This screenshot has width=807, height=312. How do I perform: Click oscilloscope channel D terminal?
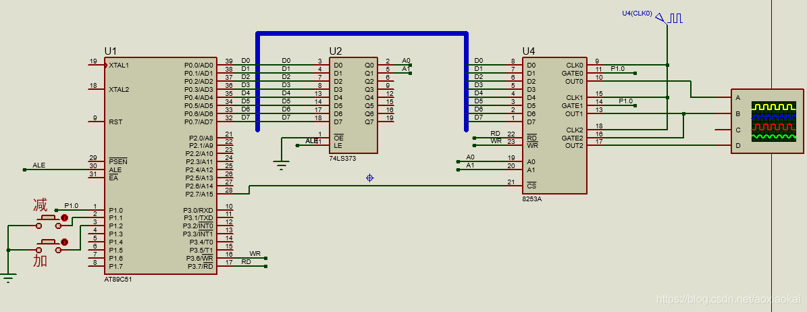click(x=737, y=146)
